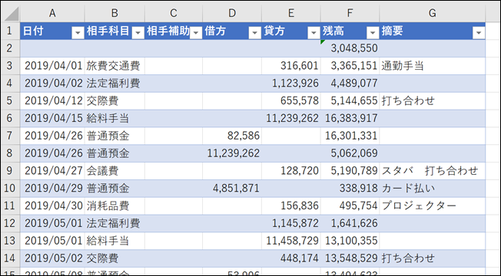Click date cell 2019/04/29

[x=52, y=189]
